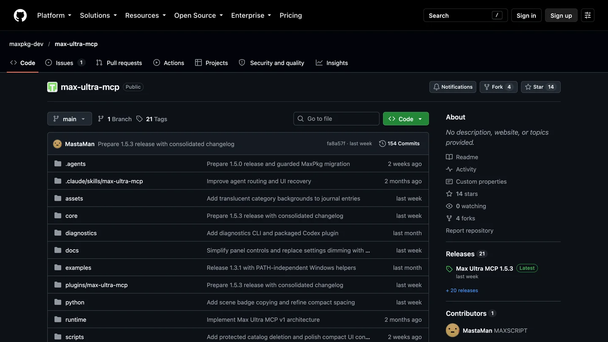The width and height of the screenshot is (608, 342).
Task: Open the fa8a57f commit hash
Action: [336, 144]
